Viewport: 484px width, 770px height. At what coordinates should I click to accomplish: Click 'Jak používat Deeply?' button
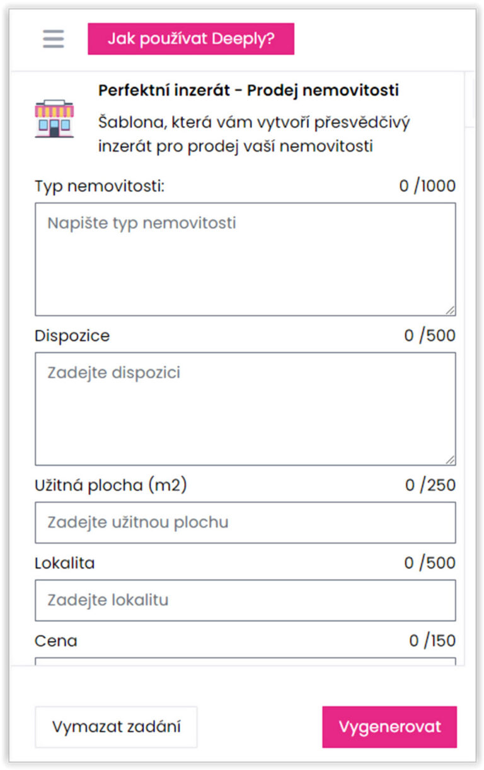click(191, 39)
